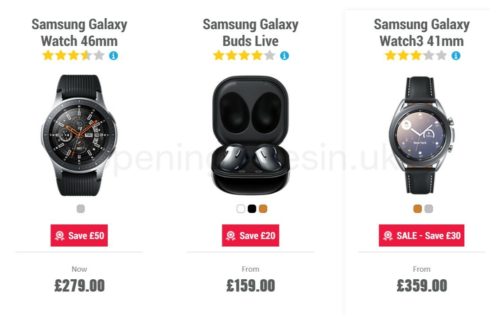
Task: Click the Galaxy Watch3 41mm product image
Action: pos(422,133)
